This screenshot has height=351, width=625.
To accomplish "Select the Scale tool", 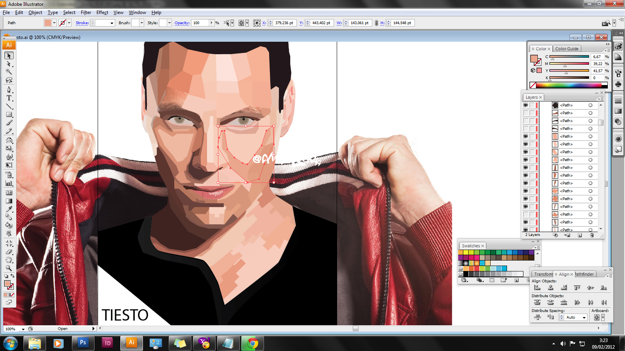I will 9,149.
